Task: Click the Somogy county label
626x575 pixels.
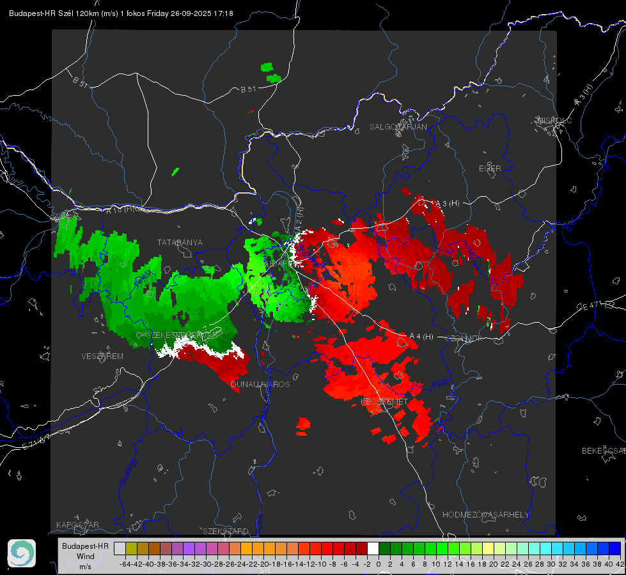Action: coord(128,471)
